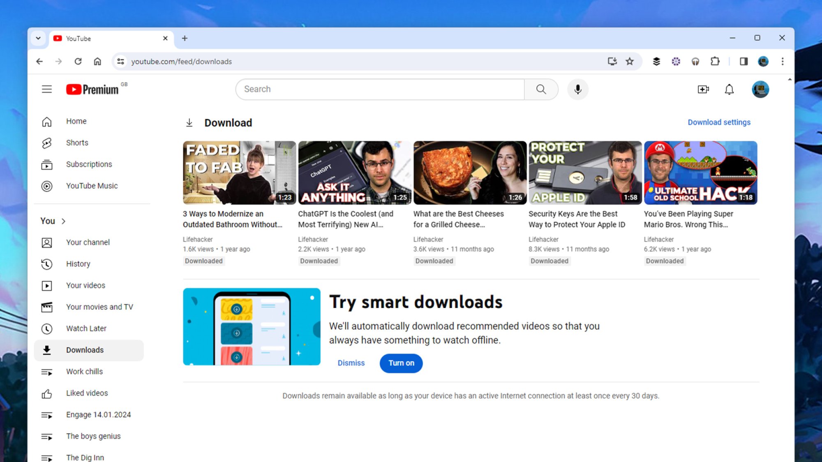Click the magnifier search button
This screenshot has height=462, width=822.
[541, 89]
